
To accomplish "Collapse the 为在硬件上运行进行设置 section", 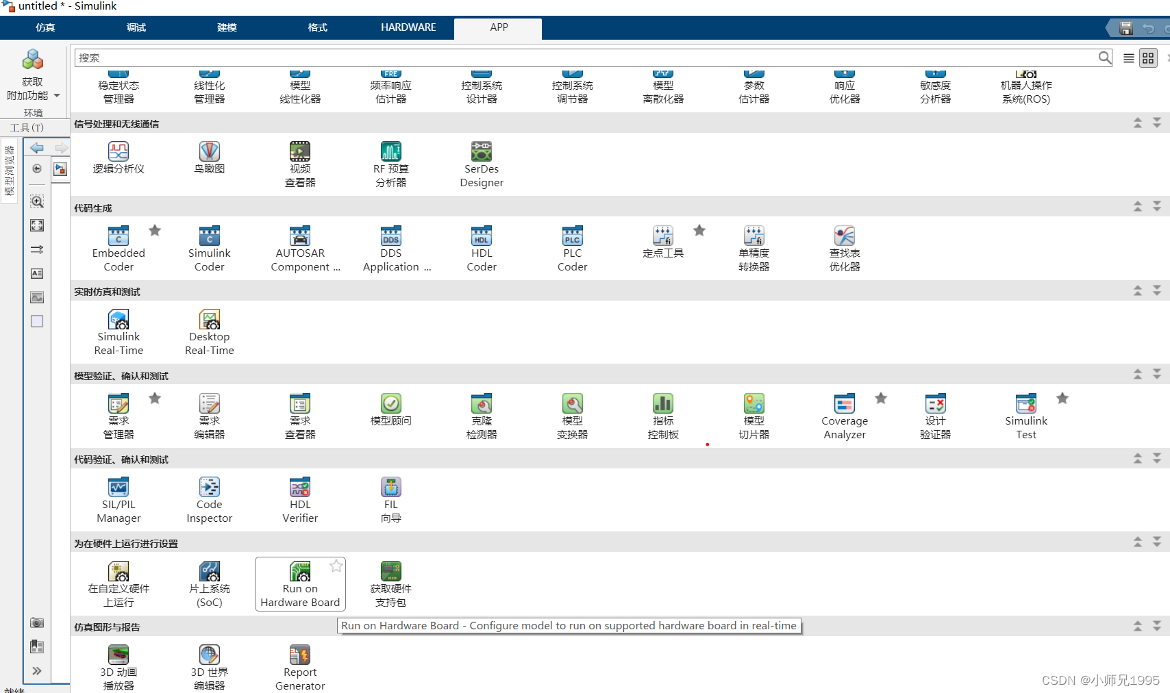I will [x=1138, y=542].
